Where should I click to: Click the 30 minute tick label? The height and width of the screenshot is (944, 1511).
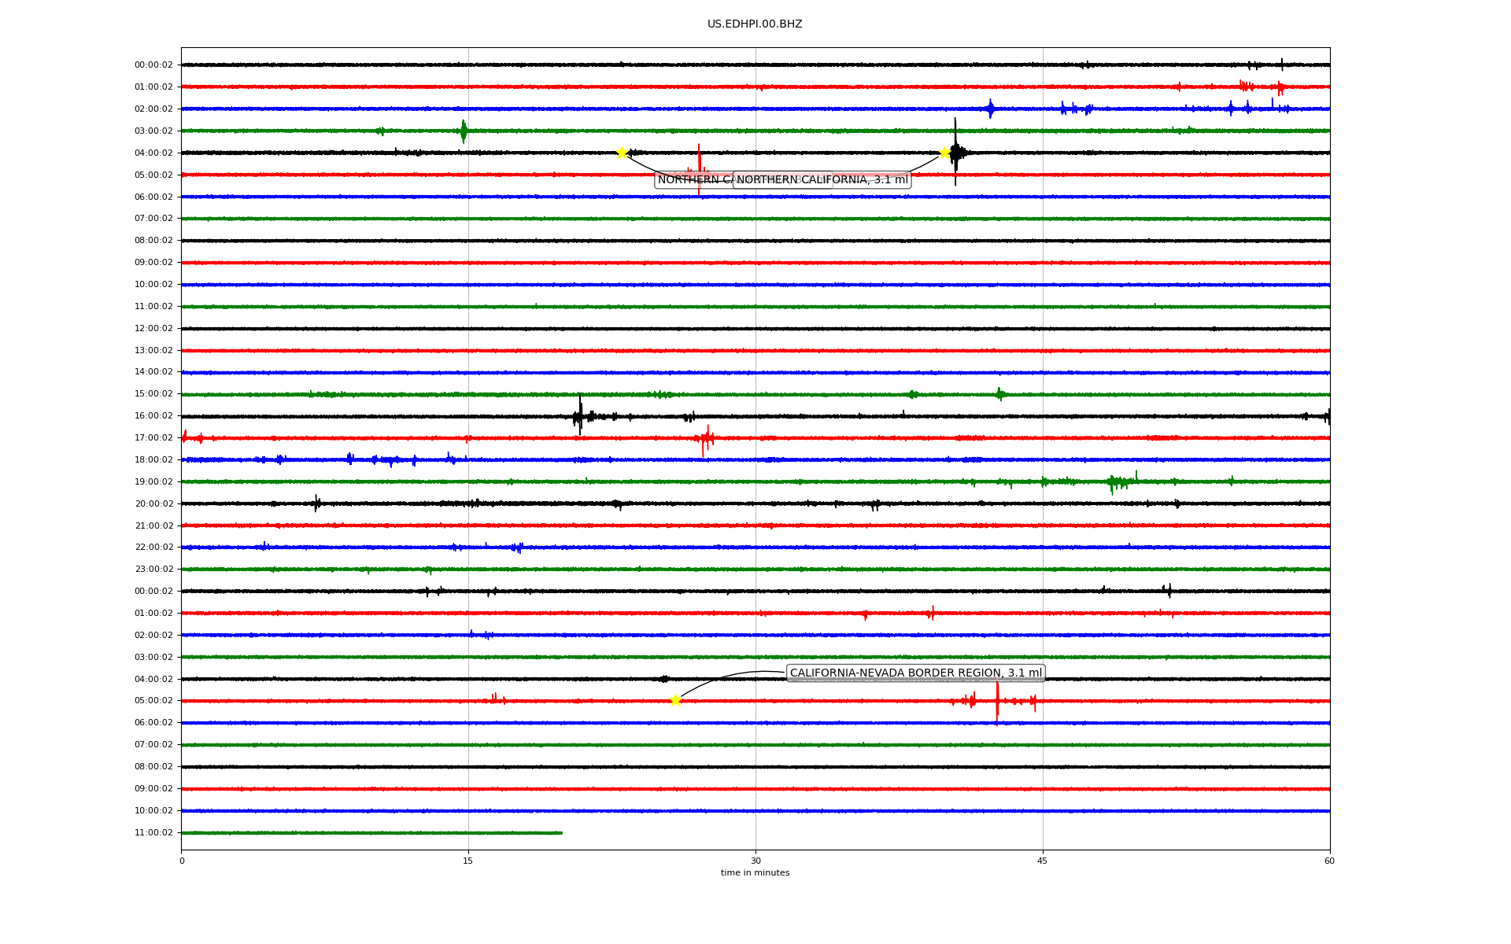coord(755,861)
